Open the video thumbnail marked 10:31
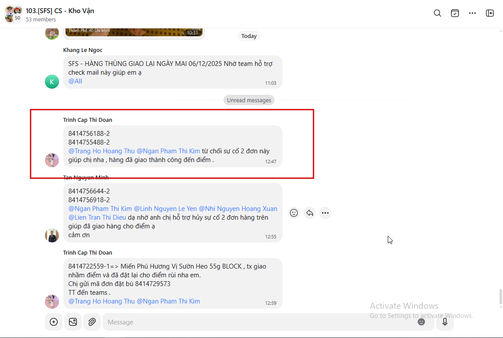This screenshot has width=503, height=338. click(x=134, y=32)
